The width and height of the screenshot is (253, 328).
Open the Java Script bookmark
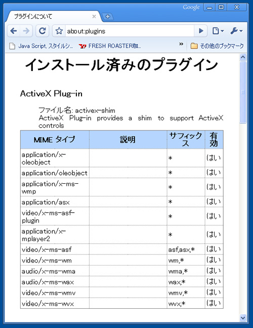(x=41, y=46)
